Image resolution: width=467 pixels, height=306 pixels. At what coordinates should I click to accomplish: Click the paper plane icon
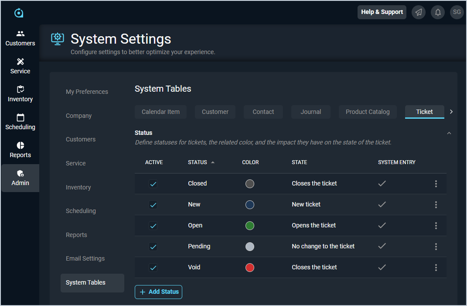pyautogui.click(x=419, y=12)
